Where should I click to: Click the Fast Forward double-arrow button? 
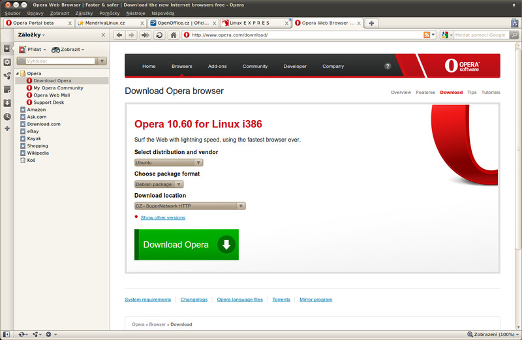(x=145, y=35)
